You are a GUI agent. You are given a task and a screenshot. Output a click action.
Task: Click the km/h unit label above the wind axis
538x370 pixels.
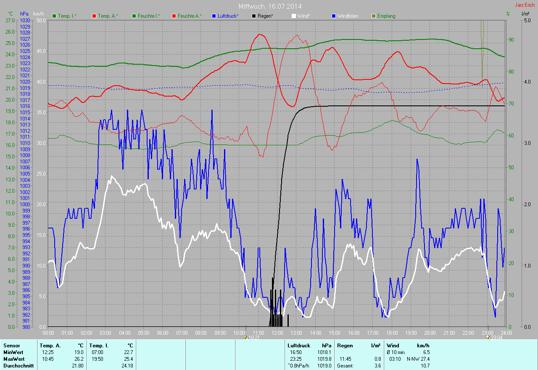click(x=38, y=14)
